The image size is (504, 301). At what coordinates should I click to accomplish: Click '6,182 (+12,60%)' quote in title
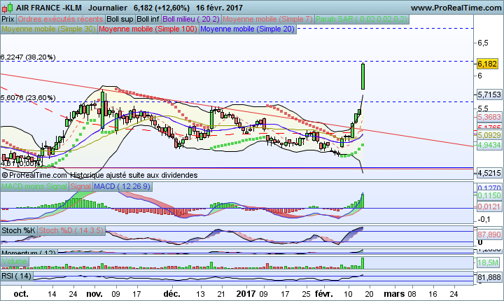point(162,8)
